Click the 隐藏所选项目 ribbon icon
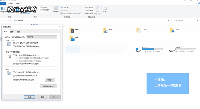The height and width of the screenshot is (109, 200). (x=97, y=10)
